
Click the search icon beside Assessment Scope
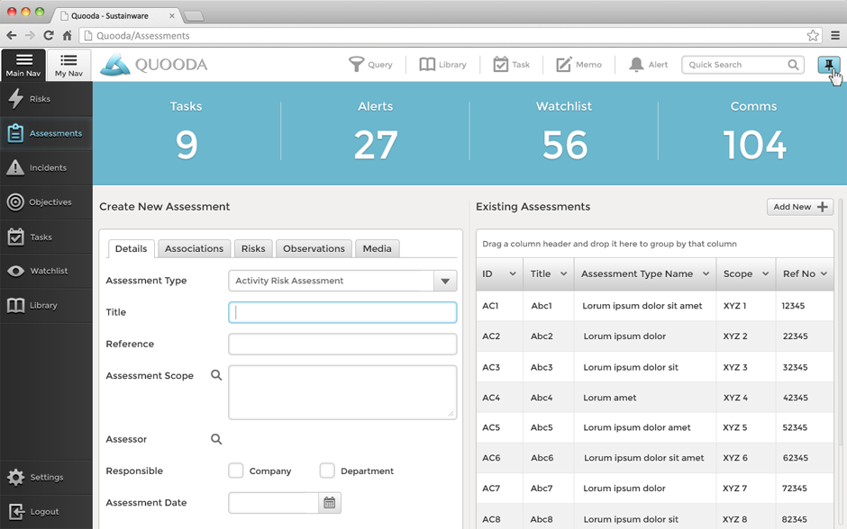[216, 375]
